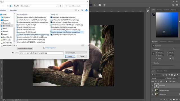Click the new adjustment layer icon

click(x=171, y=100)
